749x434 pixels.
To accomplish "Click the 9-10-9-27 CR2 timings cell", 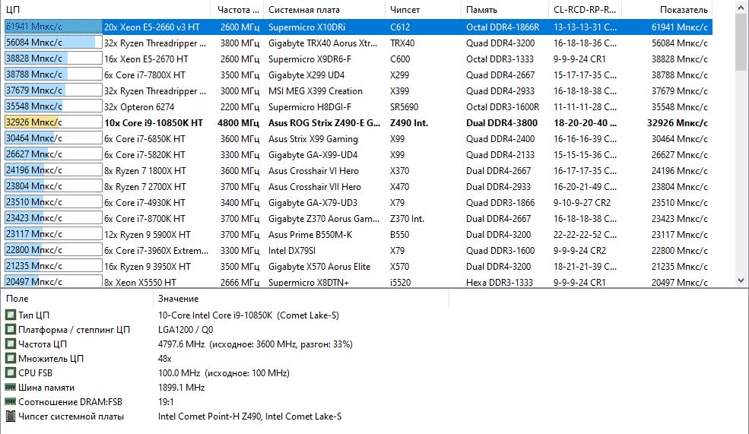I will point(582,202).
